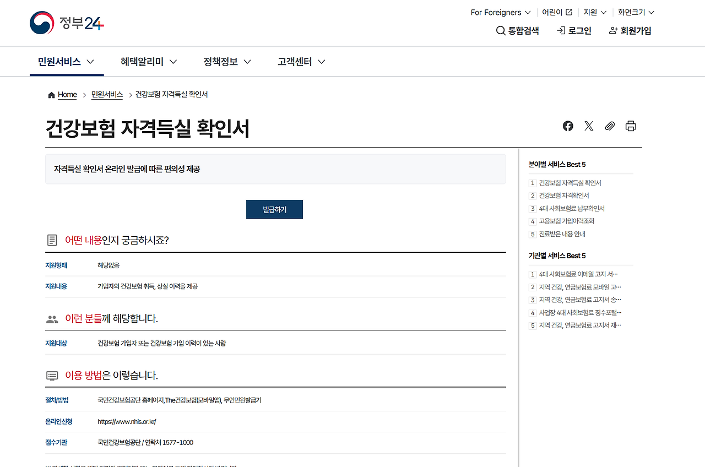Click the 연락처 1577-1000 contact text
Viewport: 705px width, 467px height.
coord(169,443)
